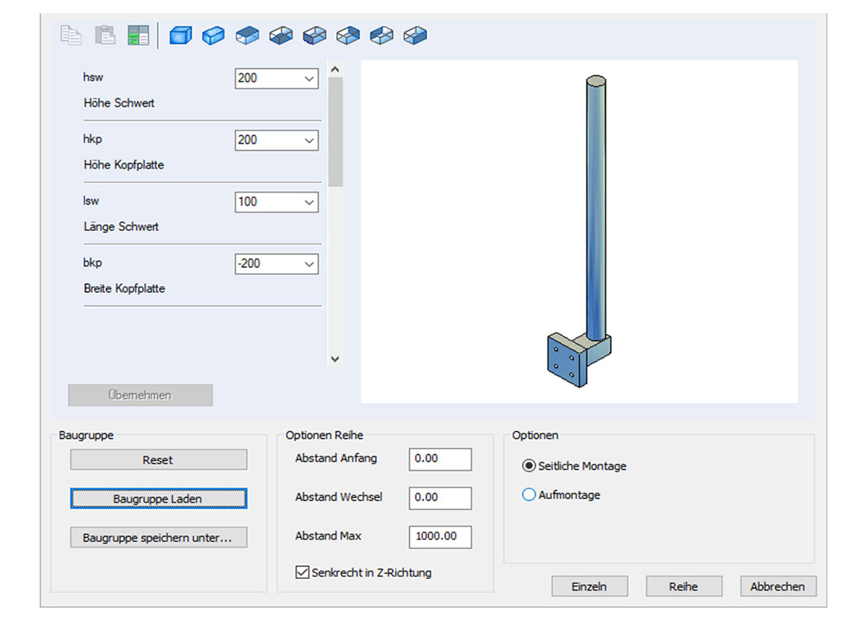Click the Abbrechen button
The image size is (867, 623).
tap(778, 587)
